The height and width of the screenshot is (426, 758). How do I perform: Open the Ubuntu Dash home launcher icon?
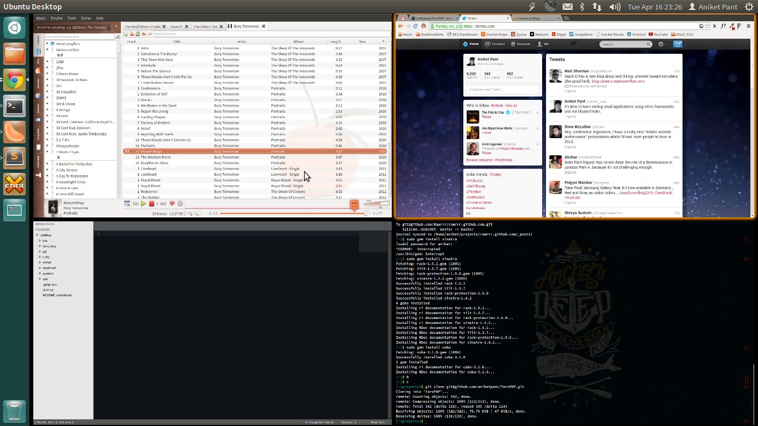pos(14,28)
